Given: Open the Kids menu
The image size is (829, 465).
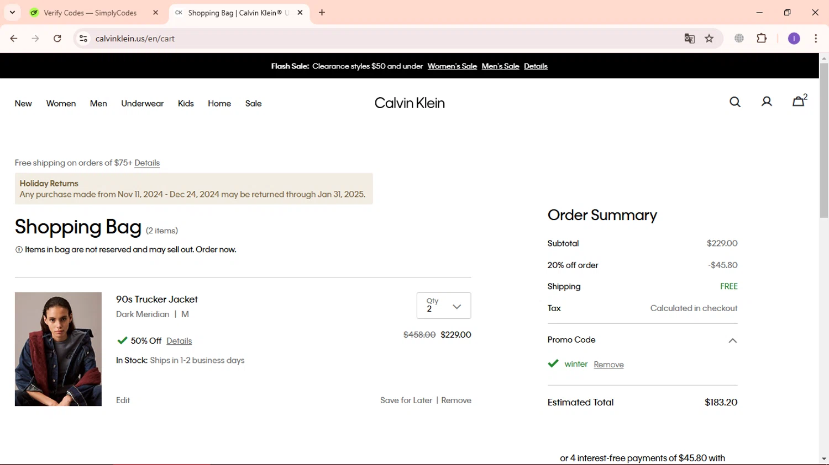Looking at the screenshot, I should pyautogui.click(x=186, y=104).
